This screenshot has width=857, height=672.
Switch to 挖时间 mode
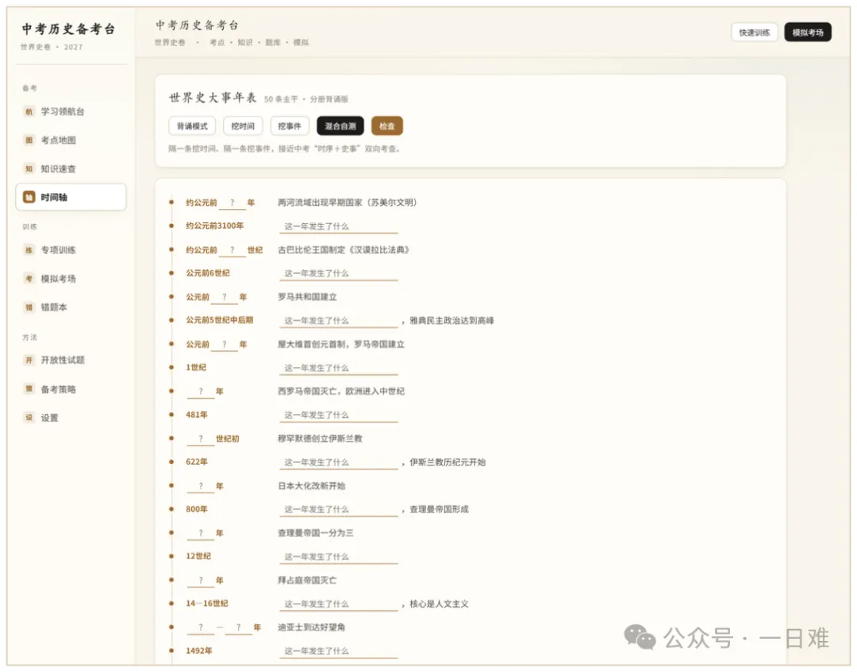243,126
